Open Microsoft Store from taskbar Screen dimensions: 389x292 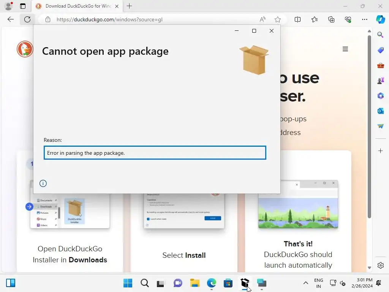pyautogui.click(x=228, y=283)
